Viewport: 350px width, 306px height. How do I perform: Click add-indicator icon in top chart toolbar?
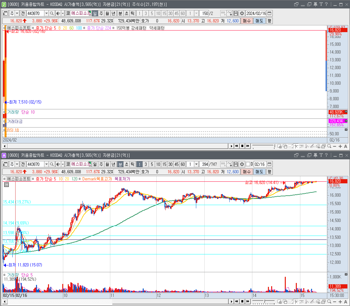(x=229, y=13)
